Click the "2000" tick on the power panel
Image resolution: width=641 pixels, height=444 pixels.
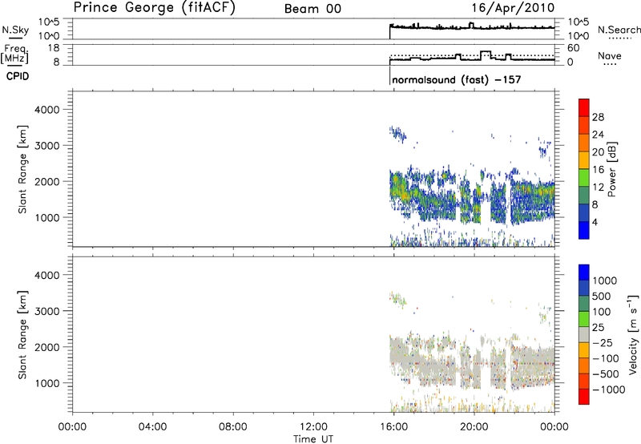47,181
